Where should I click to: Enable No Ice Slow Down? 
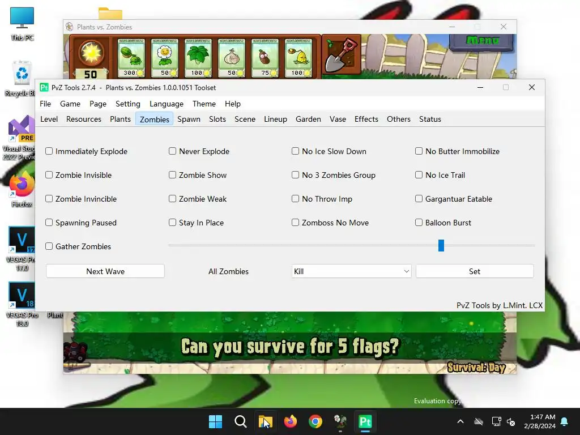click(295, 151)
